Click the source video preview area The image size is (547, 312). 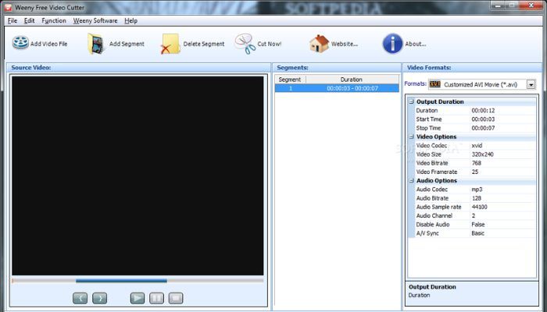click(138, 175)
